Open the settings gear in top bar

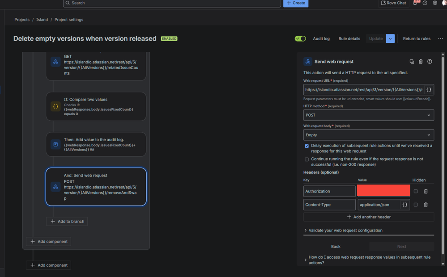pos(434,3)
